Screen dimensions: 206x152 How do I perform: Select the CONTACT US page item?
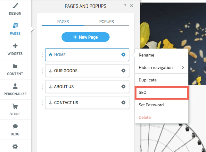87,103
